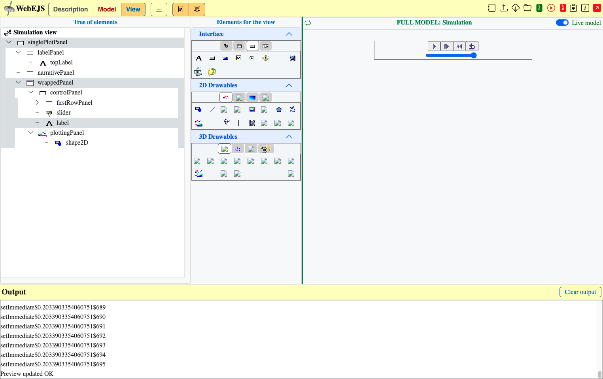Screen dimensions: 603x379
Task: Select the numeric 1.0 field group tab in Interface
Action: pos(265,46)
